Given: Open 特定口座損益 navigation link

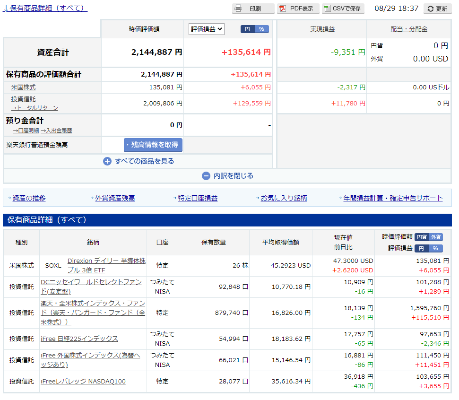Looking at the screenshot, I should 198,198.
